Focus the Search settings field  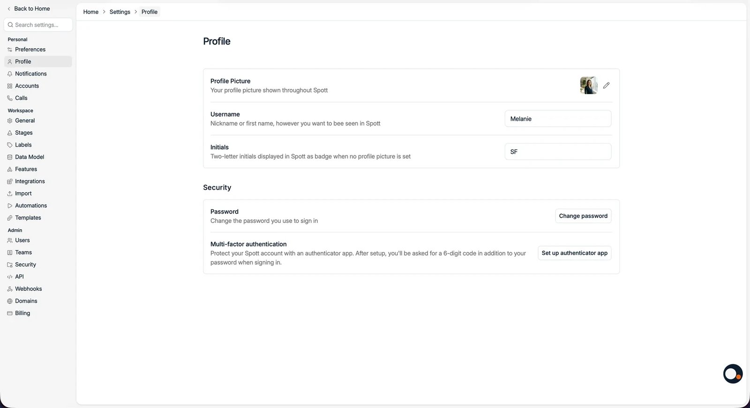[38, 25]
